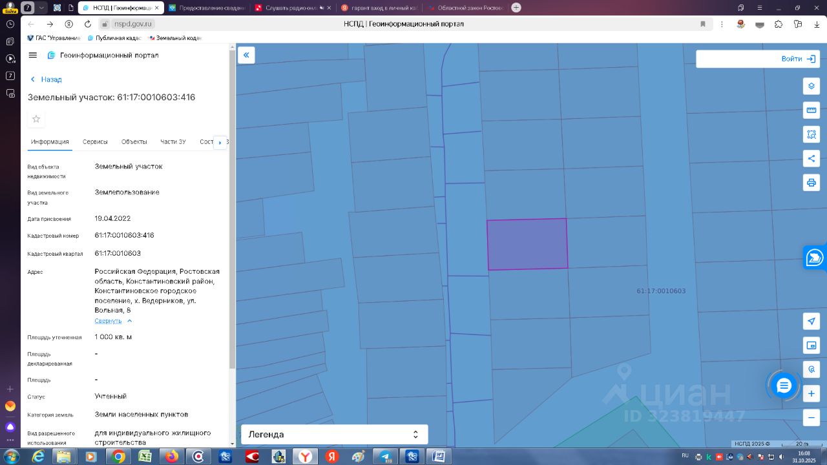Collapse the info panel with the double-chevron button
Viewport: 827px width, 465px height.
246,55
